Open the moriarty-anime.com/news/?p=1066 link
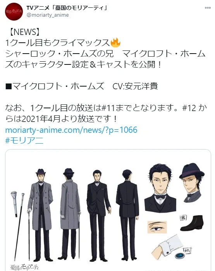The image size is (215, 271). [x=71, y=130]
